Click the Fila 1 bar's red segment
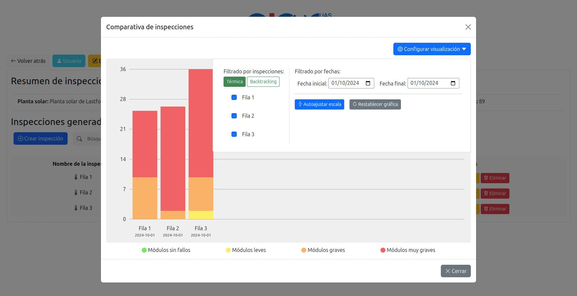This screenshot has width=577, height=296. (145, 144)
